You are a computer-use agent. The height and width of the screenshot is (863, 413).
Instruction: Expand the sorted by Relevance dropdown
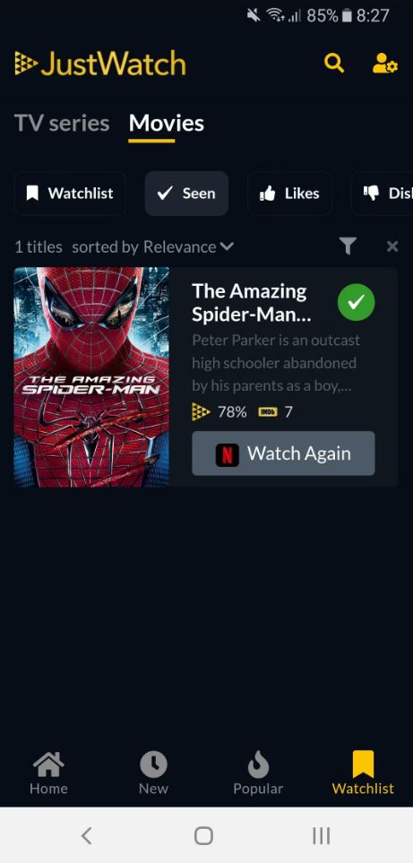tap(153, 247)
